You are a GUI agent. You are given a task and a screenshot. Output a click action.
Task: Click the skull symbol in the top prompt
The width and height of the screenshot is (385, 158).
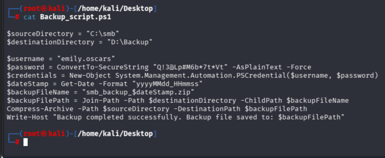pyautogui.click(x=44, y=9)
